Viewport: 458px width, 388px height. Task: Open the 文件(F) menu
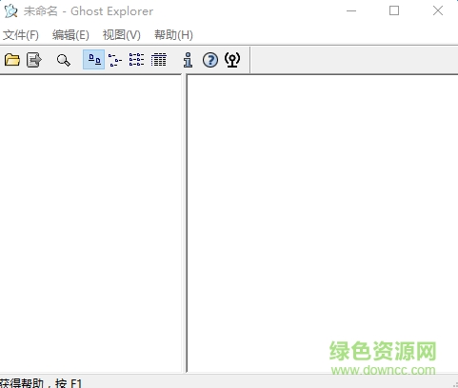pyautogui.click(x=21, y=35)
